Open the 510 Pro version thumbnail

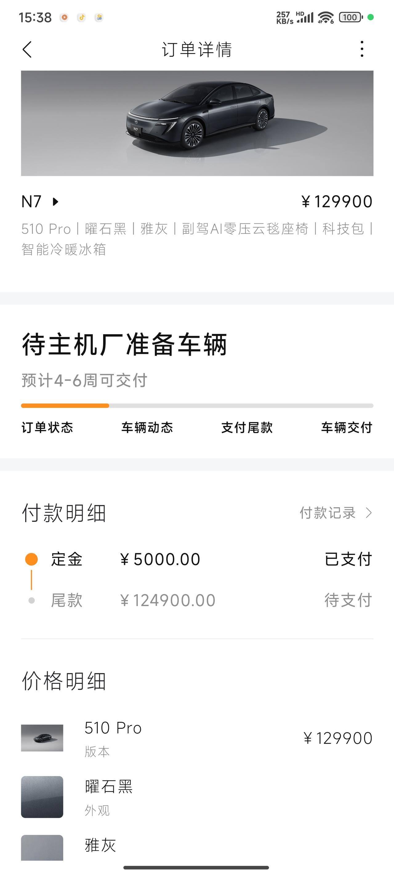42,738
